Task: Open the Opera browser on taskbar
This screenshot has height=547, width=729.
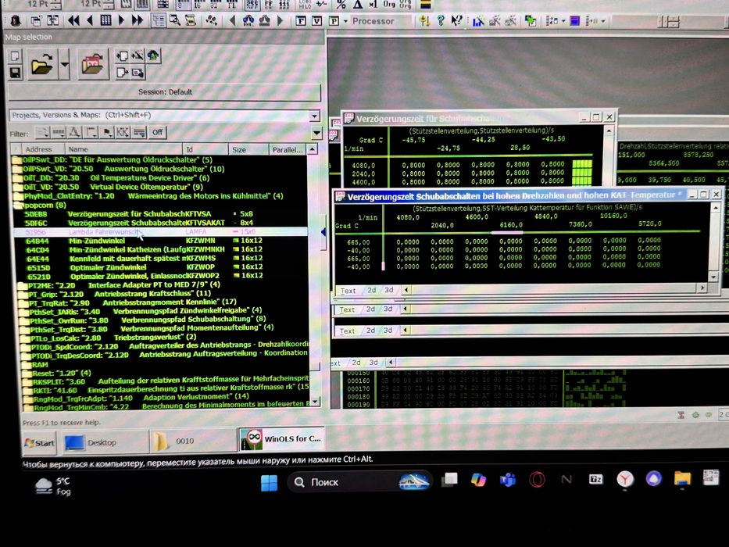Action: [537, 480]
